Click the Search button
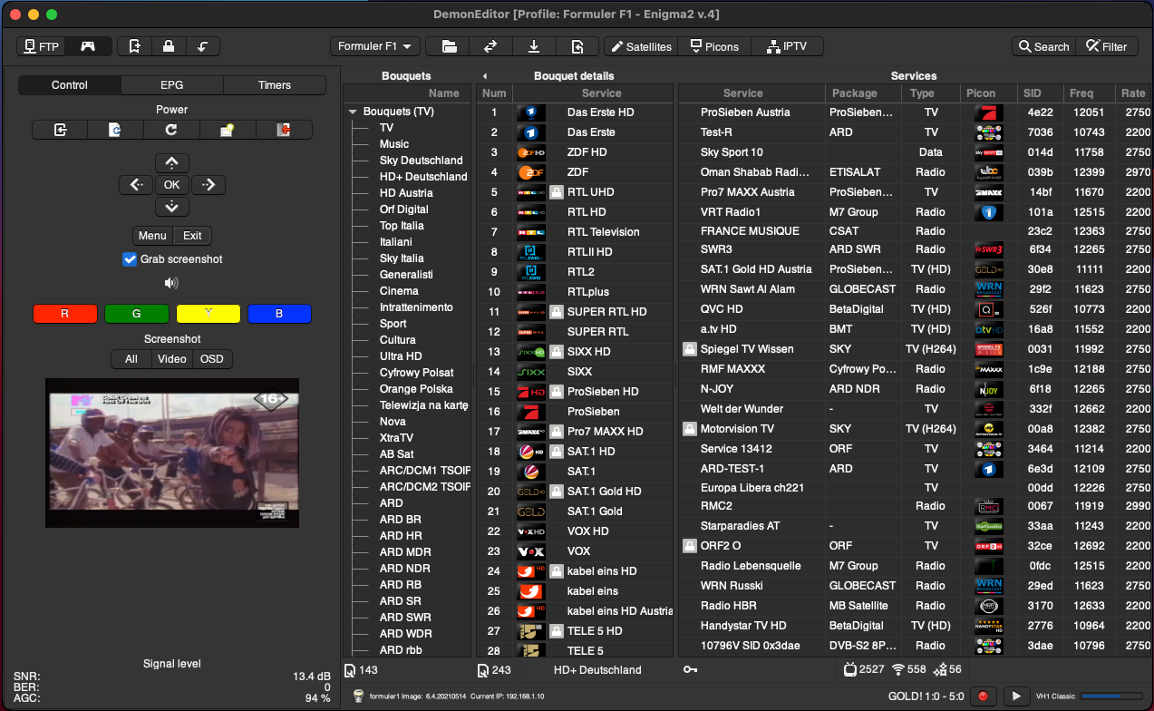Viewport: 1154px width, 711px height. (x=1043, y=46)
